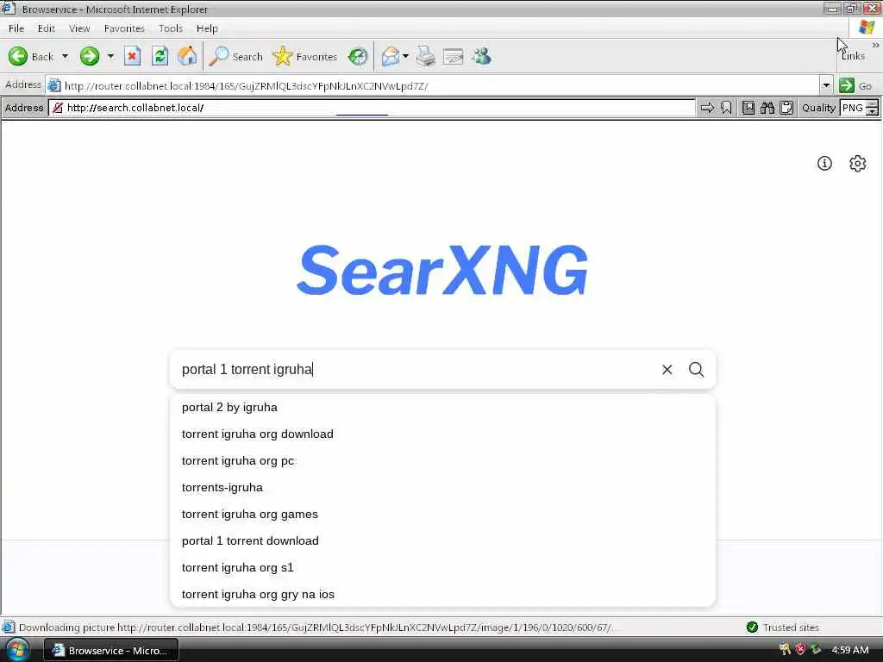Click the Windows Start orb

[17, 650]
